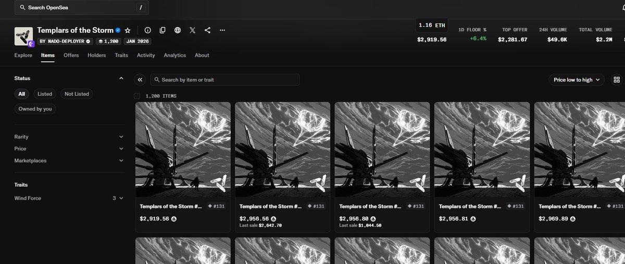Collapse the filter sidebar with double-chevron button

140,80
